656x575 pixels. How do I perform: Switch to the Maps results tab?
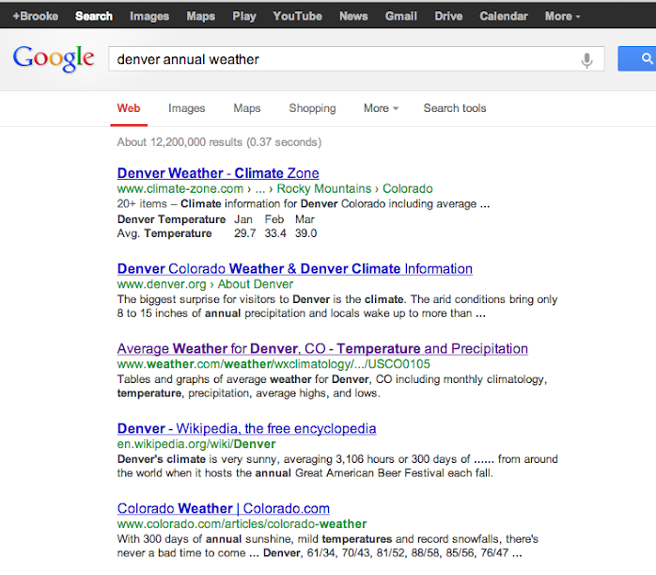247,108
